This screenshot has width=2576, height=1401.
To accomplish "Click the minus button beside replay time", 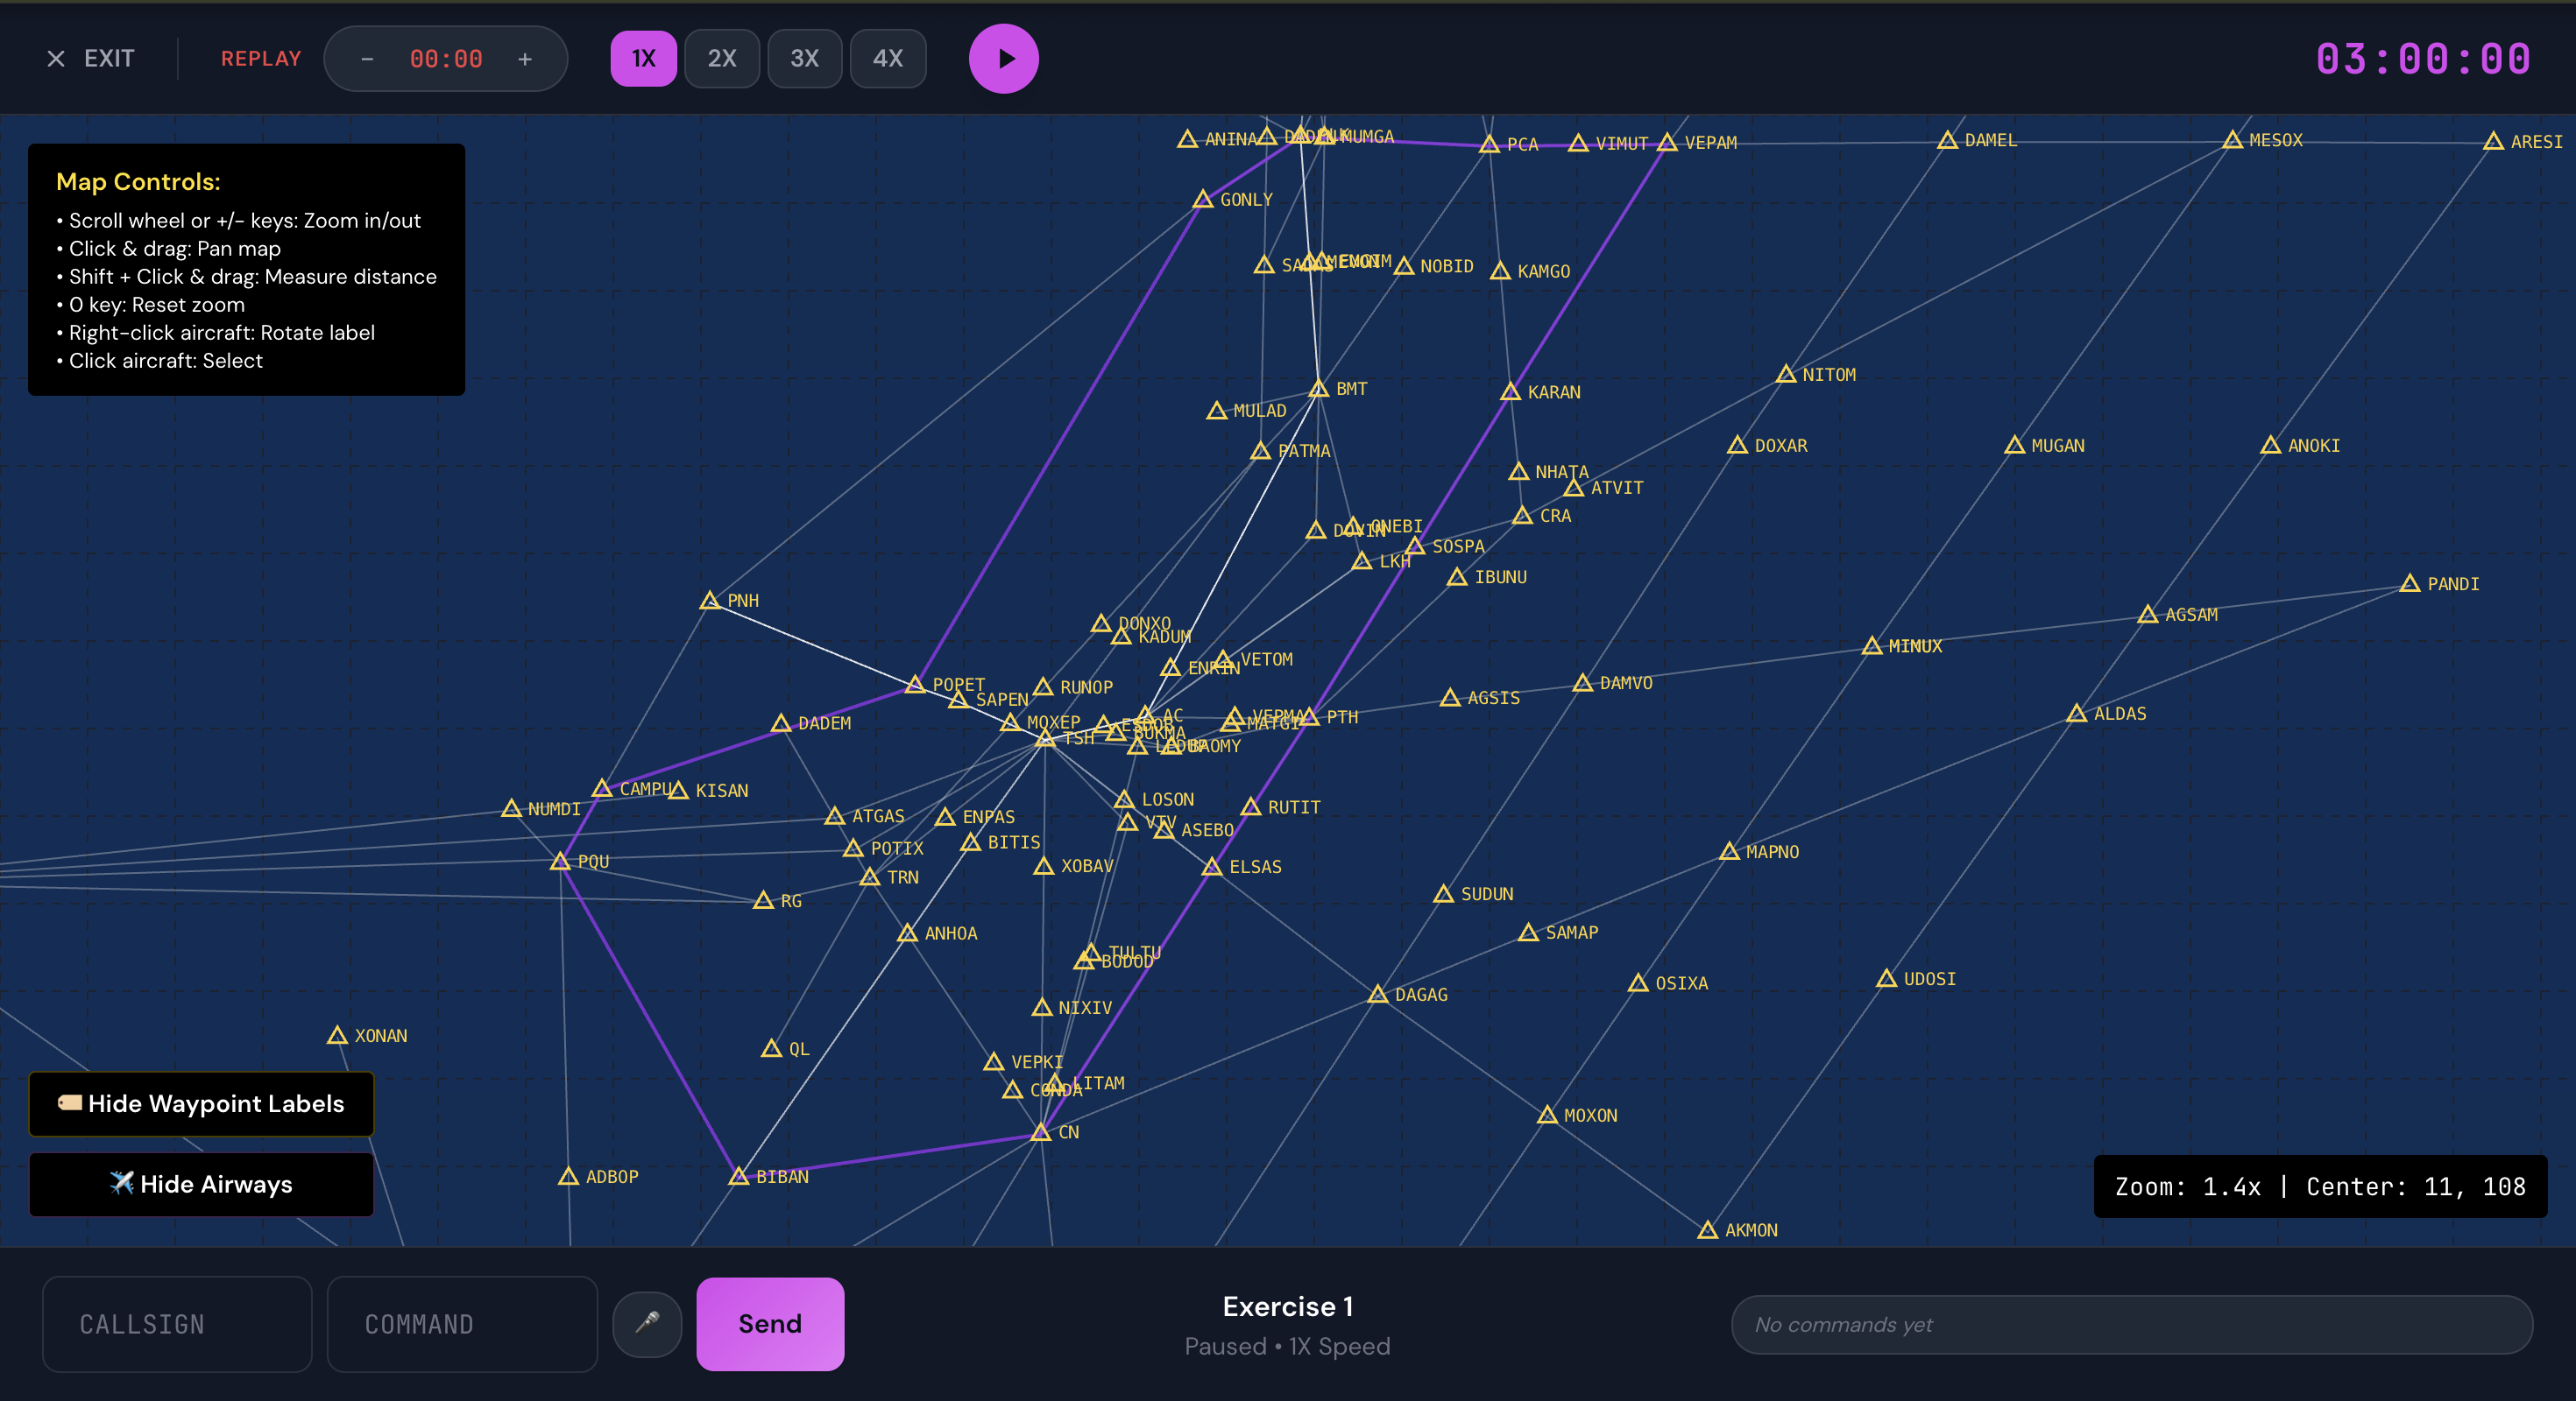I will [367, 59].
